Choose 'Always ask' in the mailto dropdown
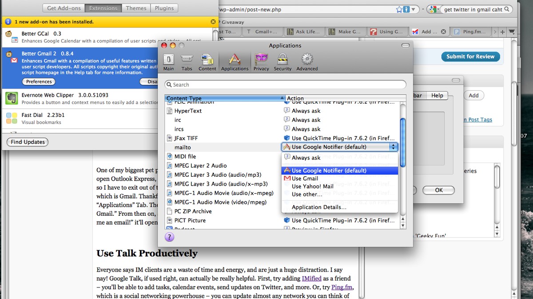533x299 pixels. pyautogui.click(x=341, y=158)
